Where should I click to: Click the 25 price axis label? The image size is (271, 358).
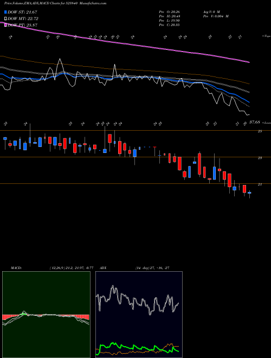260,131
